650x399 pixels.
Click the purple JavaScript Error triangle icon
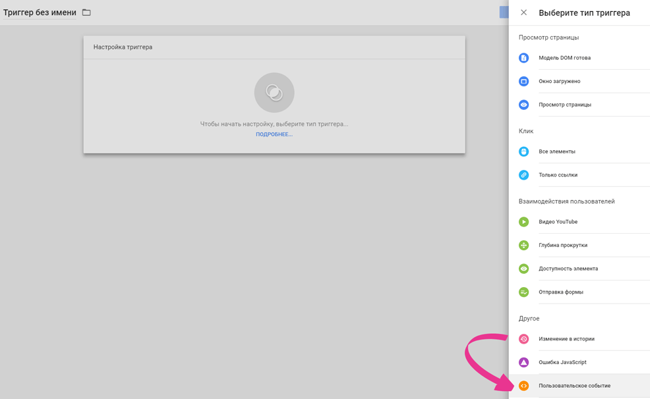523,362
